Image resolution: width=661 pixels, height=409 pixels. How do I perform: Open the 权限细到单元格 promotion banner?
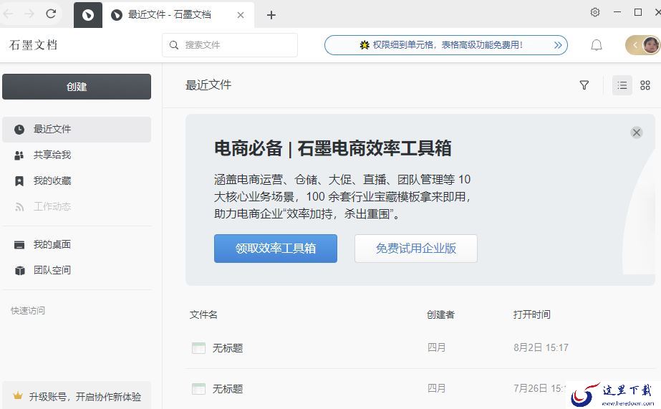(x=446, y=45)
